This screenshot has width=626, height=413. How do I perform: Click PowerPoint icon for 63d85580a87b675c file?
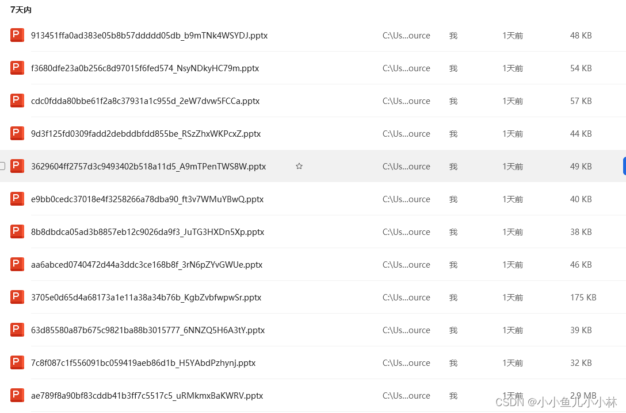pyautogui.click(x=17, y=330)
